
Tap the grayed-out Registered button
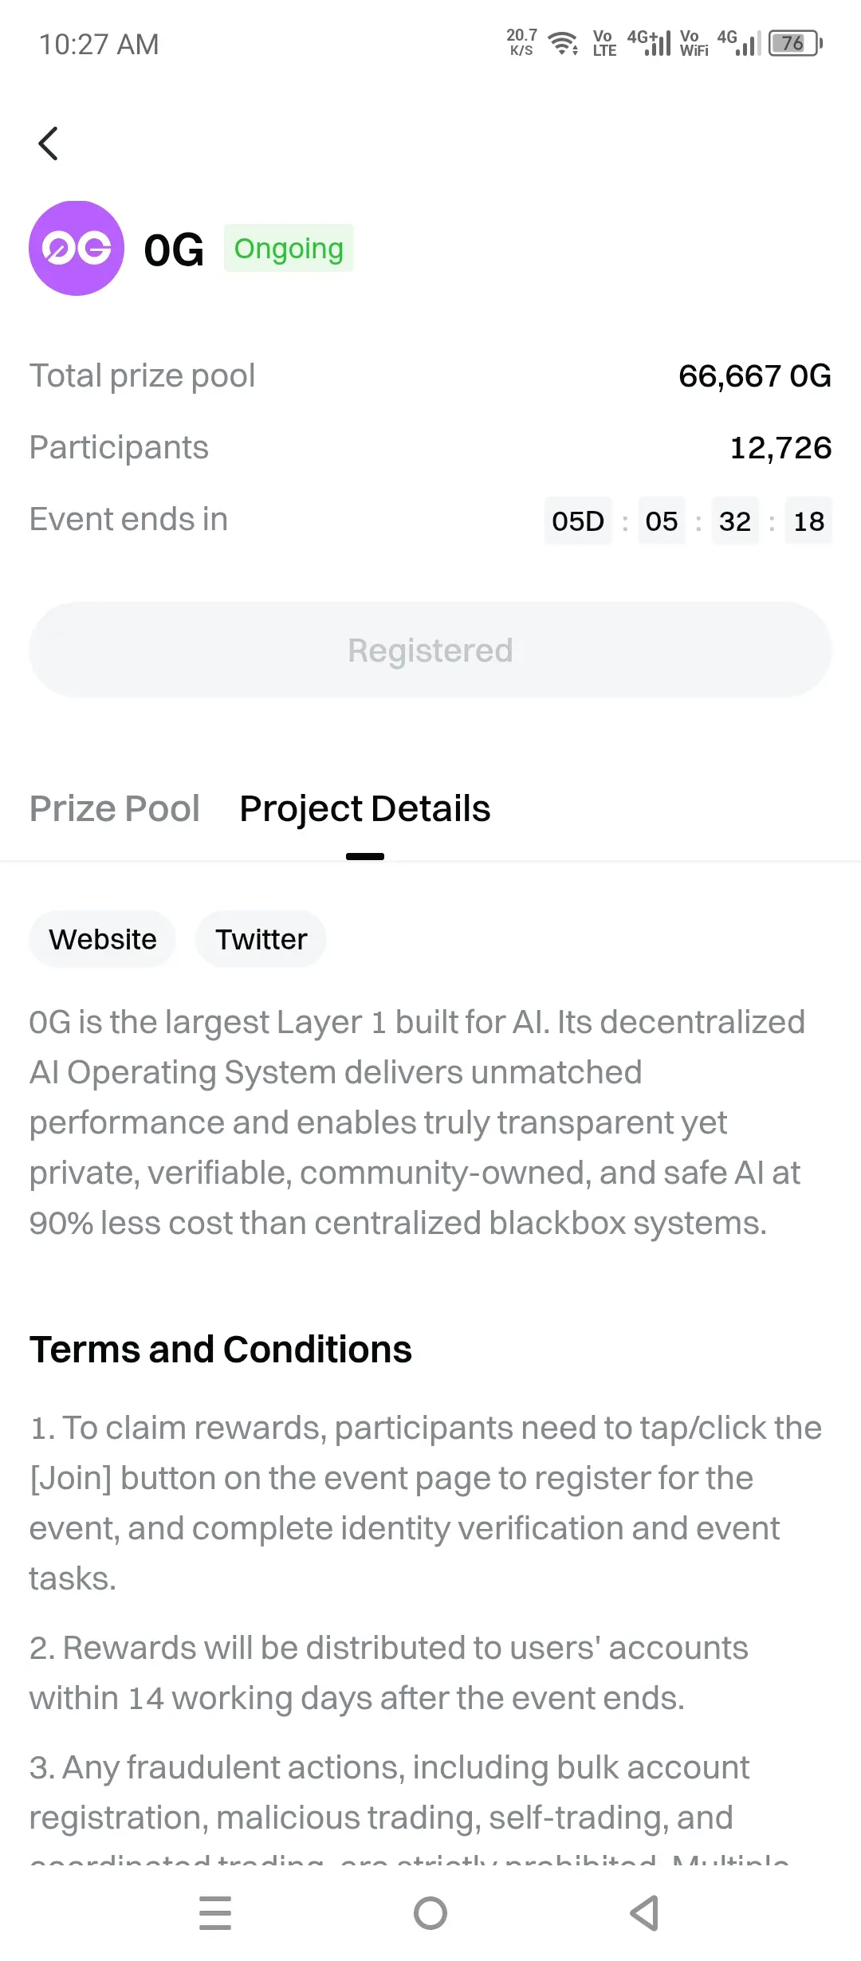(431, 650)
